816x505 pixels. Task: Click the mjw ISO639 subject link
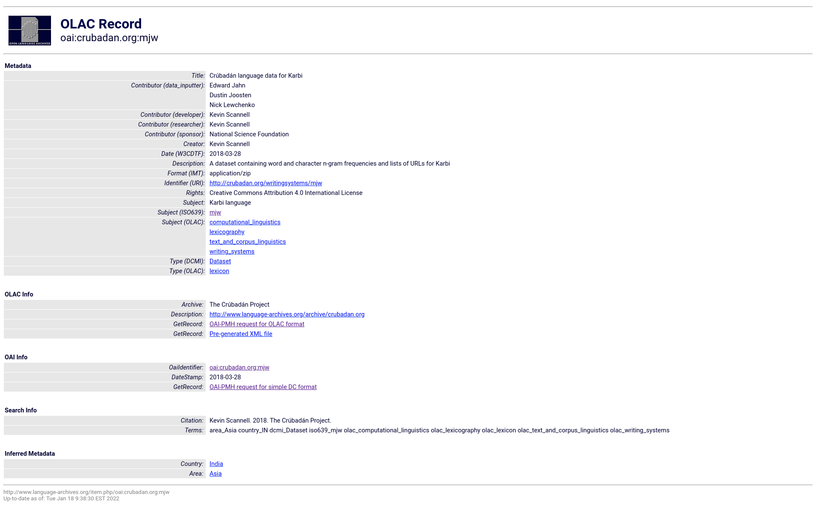click(x=215, y=212)
